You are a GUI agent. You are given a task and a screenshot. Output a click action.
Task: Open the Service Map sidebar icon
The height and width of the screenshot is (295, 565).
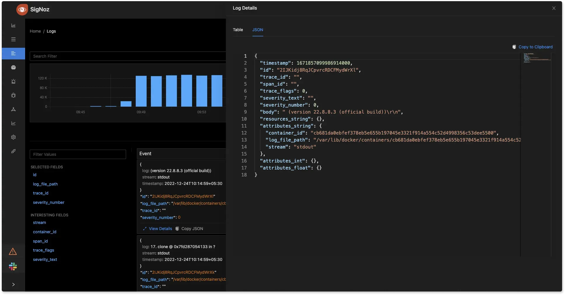click(13, 109)
